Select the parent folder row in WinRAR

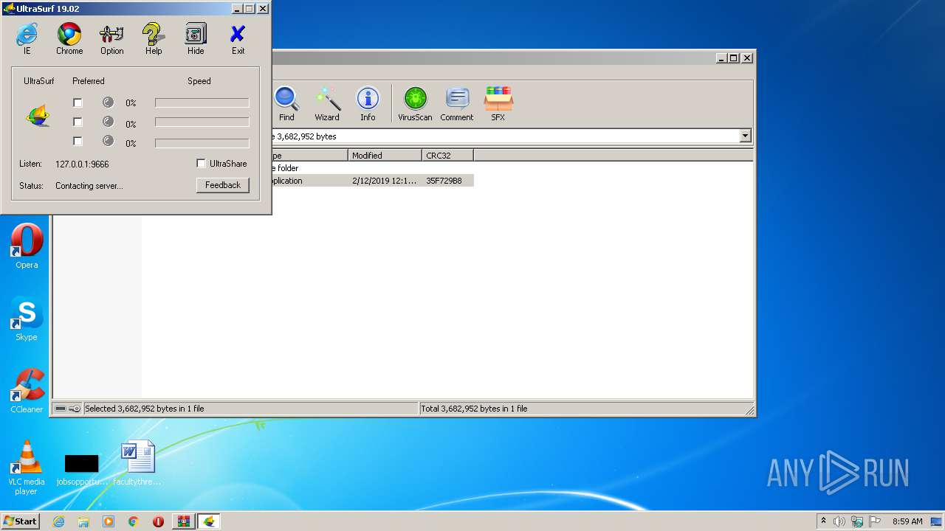click(372, 168)
